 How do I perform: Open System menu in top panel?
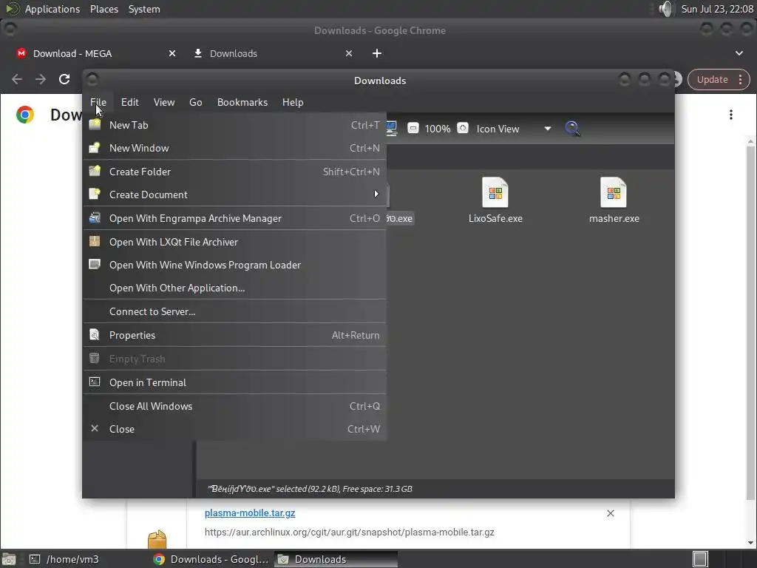pyautogui.click(x=144, y=9)
